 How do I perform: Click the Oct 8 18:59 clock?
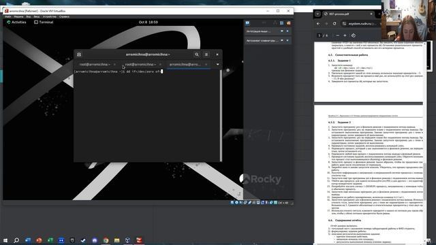coord(149,22)
